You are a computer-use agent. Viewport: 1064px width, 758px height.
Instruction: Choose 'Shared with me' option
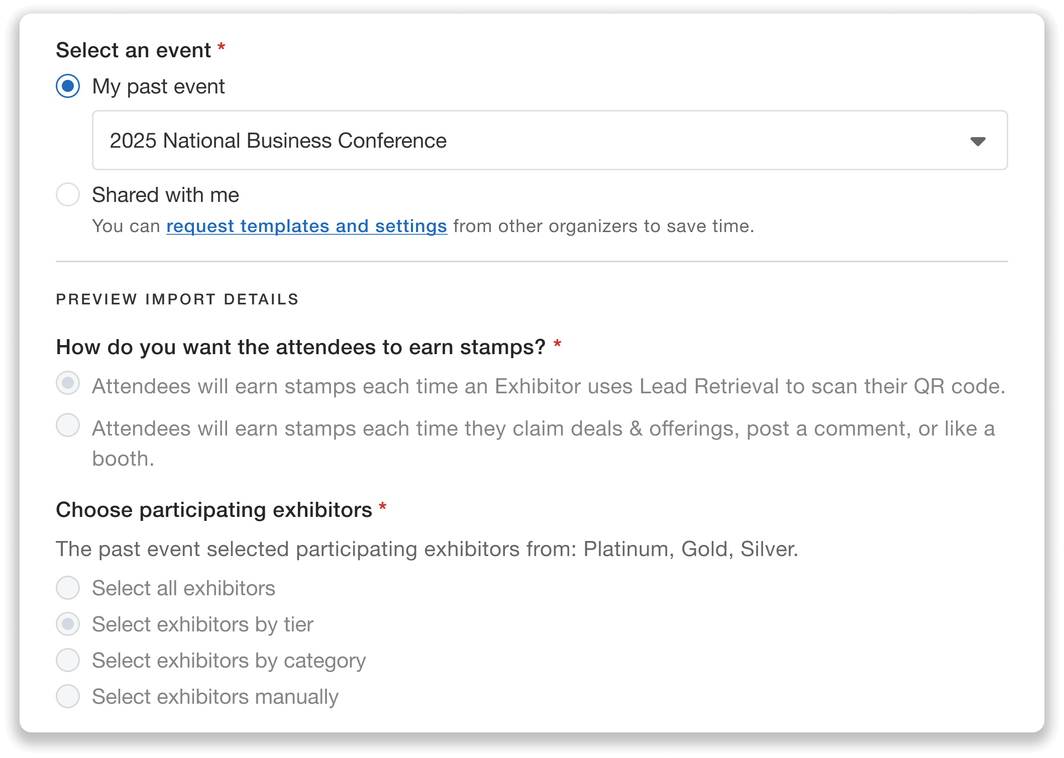[67, 195]
